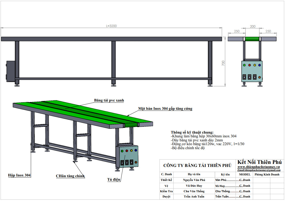Open the www.thienphuchetaomay.vn website link
The width and height of the screenshot is (285, 201).
tap(258, 167)
